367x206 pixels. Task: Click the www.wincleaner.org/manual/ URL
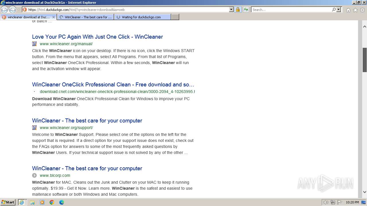(x=66, y=44)
